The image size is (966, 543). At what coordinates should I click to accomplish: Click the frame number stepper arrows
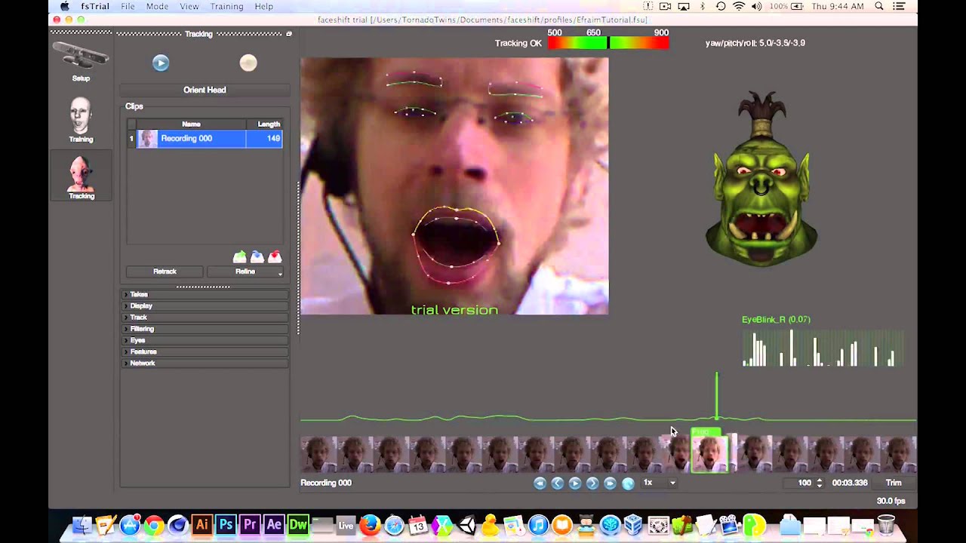point(820,483)
